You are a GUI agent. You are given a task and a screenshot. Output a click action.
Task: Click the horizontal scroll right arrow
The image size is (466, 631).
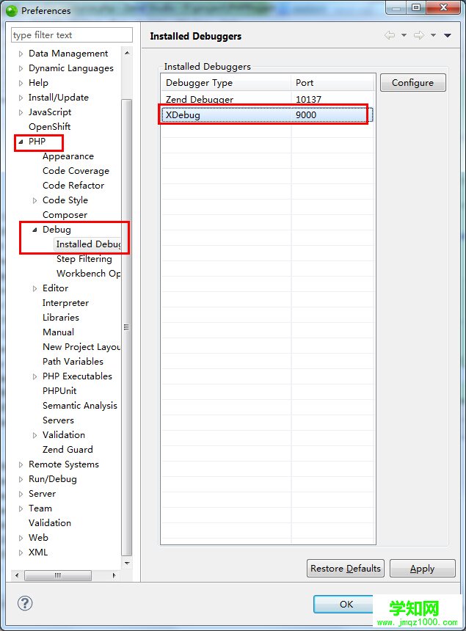point(114,575)
